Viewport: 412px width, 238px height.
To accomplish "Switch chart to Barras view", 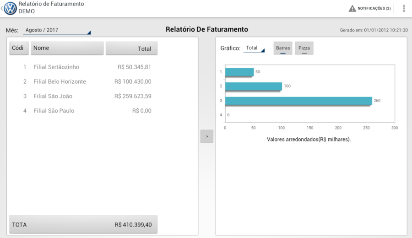I will click(283, 48).
